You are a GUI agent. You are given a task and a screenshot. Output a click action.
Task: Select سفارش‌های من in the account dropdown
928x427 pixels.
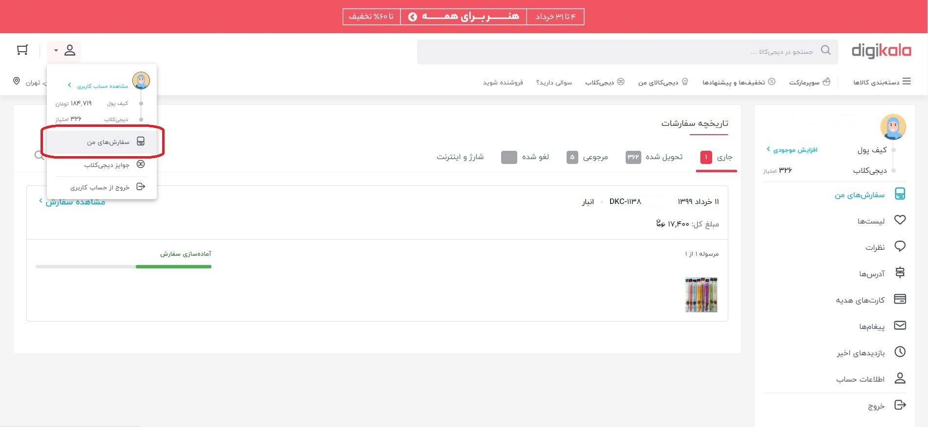pyautogui.click(x=103, y=142)
